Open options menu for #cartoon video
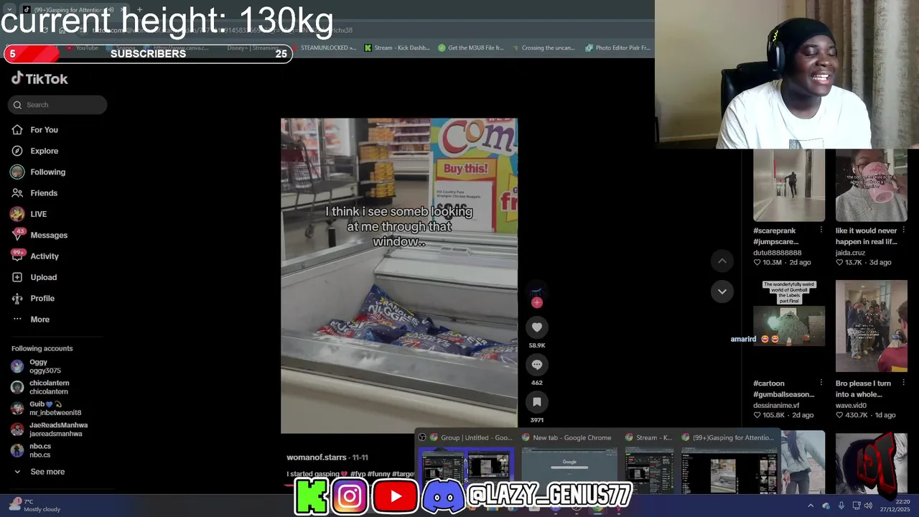 (x=821, y=383)
